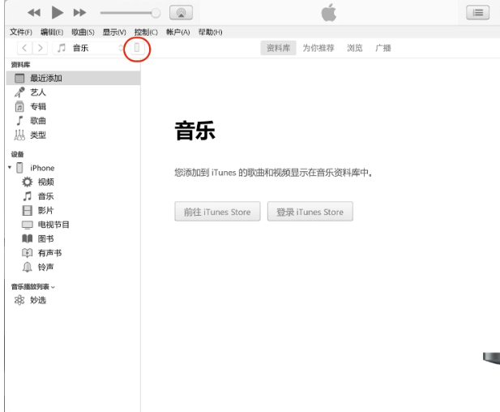Switch to the 为你推荐 tab
Viewport: 500px width, 412px height.
tap(318, 48)
